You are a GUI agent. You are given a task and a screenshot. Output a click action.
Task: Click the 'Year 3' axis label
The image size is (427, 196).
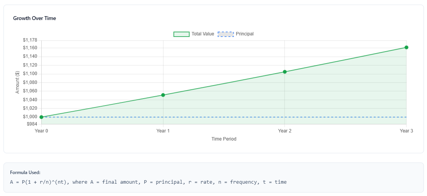point(406,131)
